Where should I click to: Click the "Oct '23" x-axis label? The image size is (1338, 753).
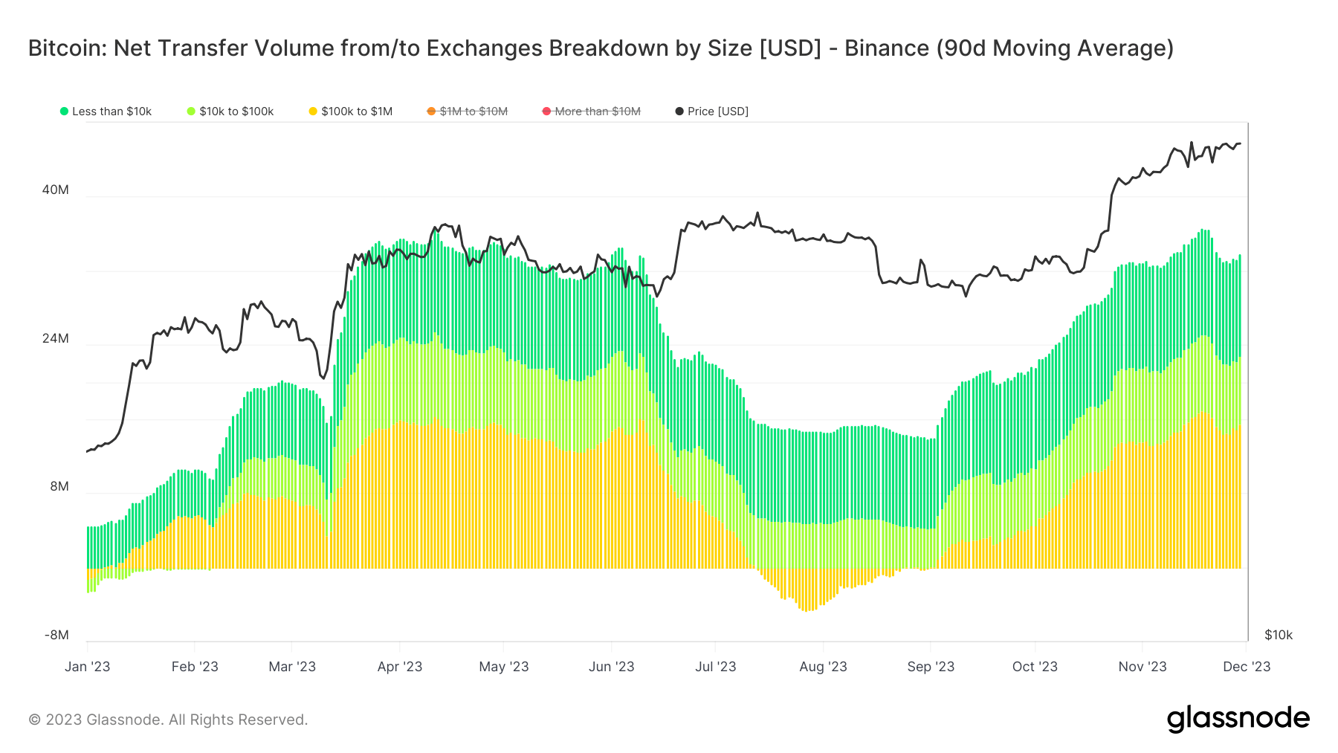(x=1035, y=667)
